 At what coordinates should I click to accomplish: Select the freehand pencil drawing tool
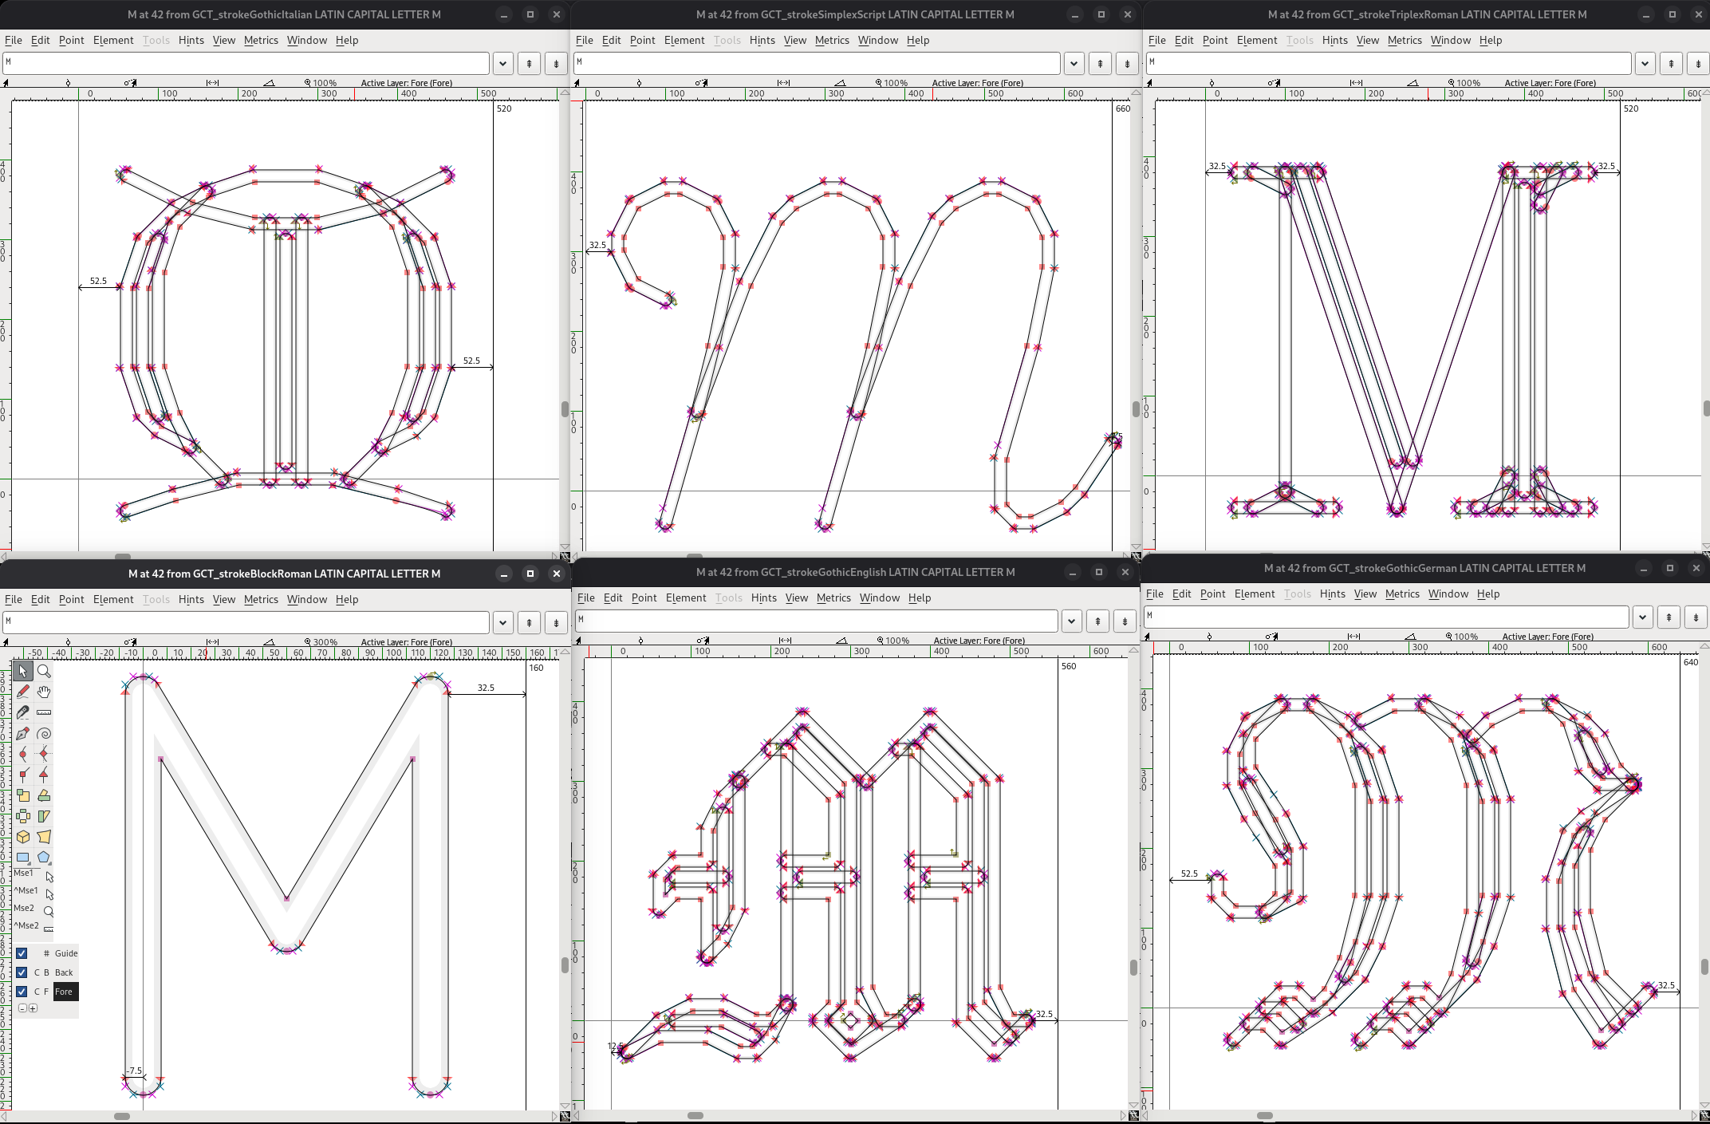(x=23, y=692)
